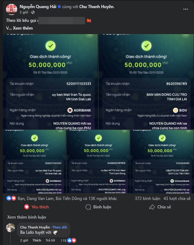Click the Chia sẻ share button
Screen dimensions: 194x245
(160, 207)
